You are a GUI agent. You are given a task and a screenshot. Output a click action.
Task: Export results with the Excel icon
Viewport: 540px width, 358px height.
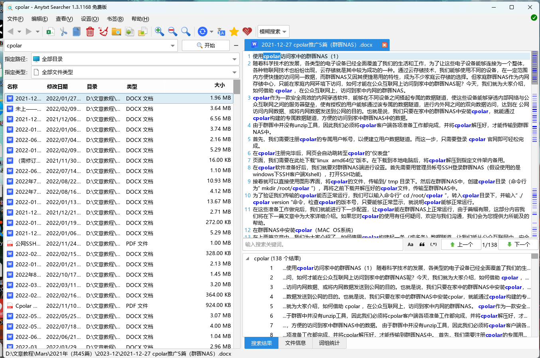pyautogui.click(x=50, y=31)
